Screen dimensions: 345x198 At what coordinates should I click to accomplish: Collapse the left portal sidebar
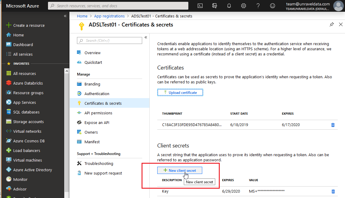(65, 16)
